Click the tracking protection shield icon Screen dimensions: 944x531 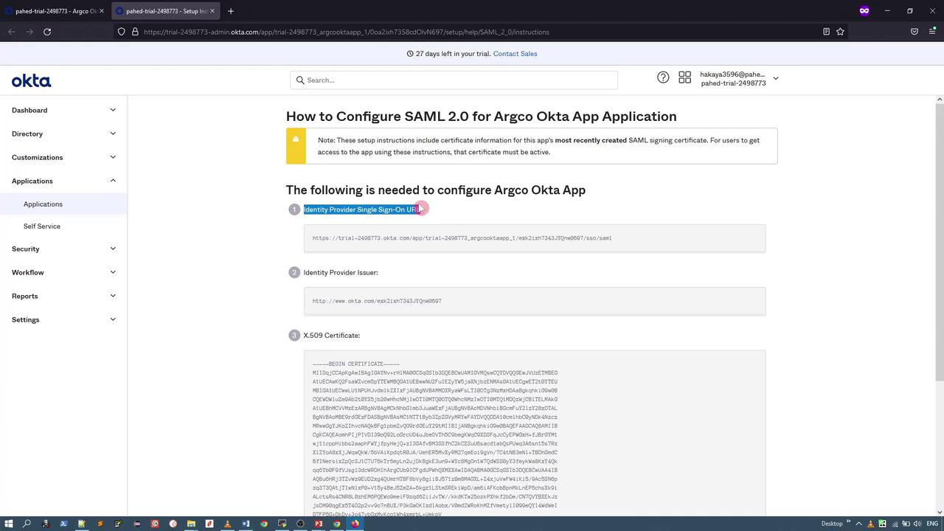tap(122, 32)
